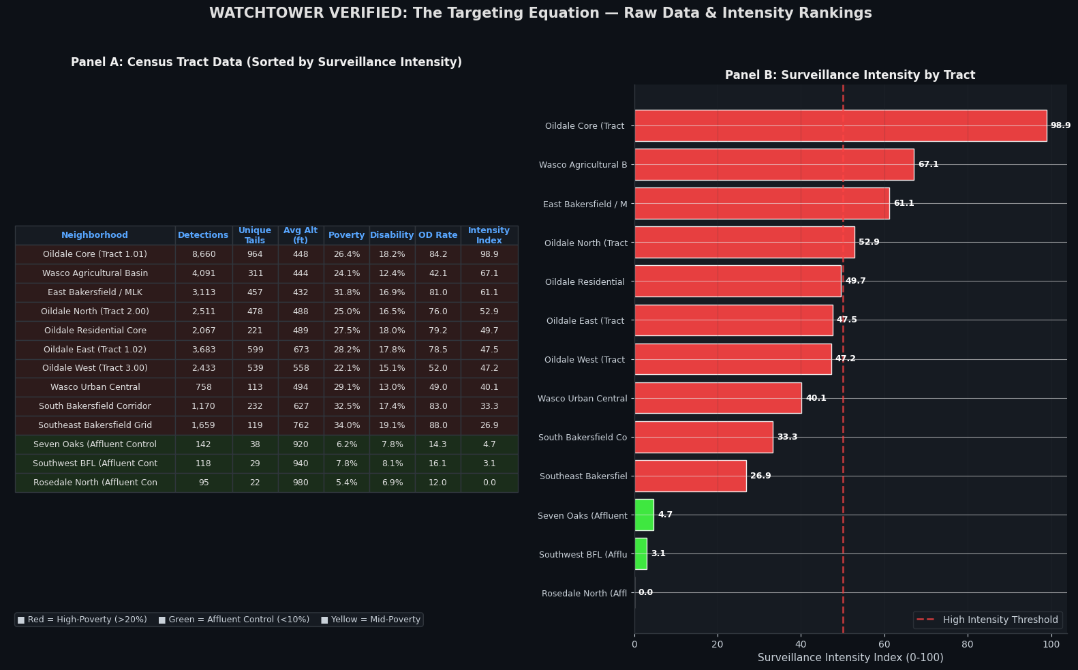The height and width of the screenshot is (670, 1078).
Task: Click the High Intensity Threshold legend entry
Action: 987,620
